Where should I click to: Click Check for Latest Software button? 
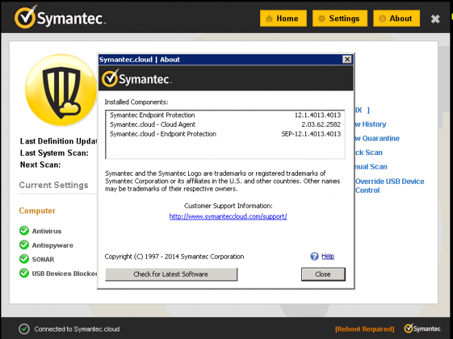[171, 274]
